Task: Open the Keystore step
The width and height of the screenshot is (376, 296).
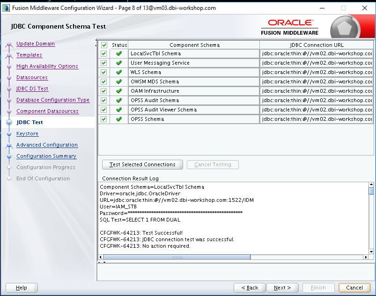Action: [27, 133]
